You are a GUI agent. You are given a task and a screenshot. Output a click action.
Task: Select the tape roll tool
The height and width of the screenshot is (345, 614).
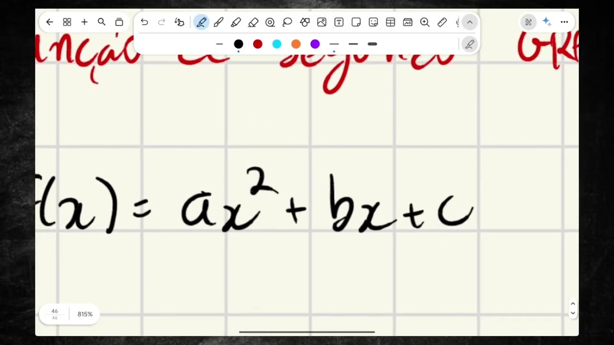(270, 22)
